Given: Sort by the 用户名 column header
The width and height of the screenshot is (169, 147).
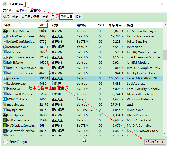Looking at the screenshot, I should point(85,25).
